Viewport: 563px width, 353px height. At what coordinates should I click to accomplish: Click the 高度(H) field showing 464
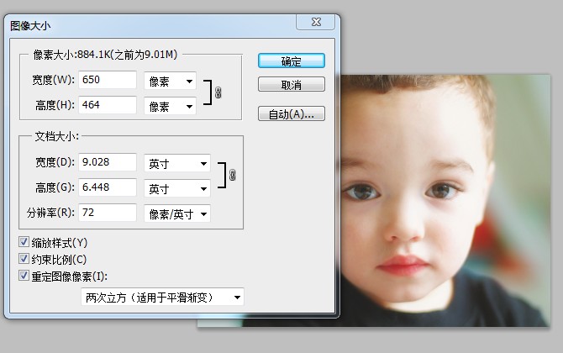[108, 105]
